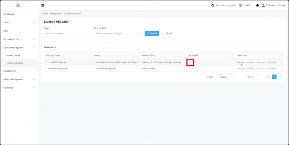Click the LumiCloud logo
Screen dimensions: 289x145
click(18, 5)
